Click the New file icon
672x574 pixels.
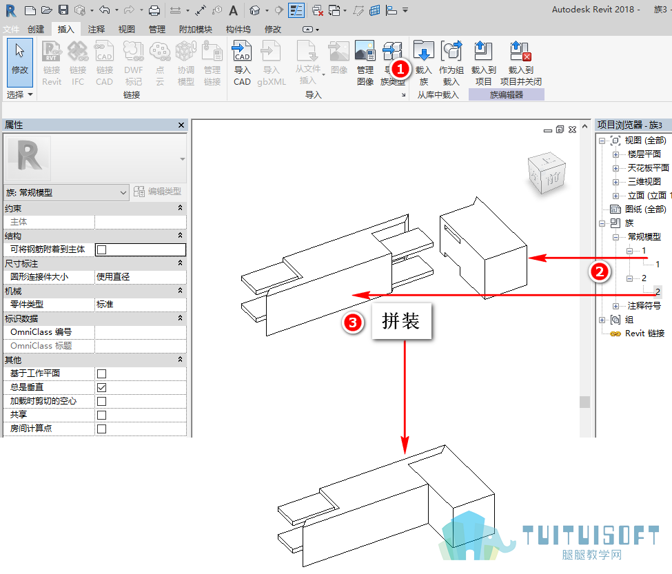pyautogui.click(x=30, y=10)
